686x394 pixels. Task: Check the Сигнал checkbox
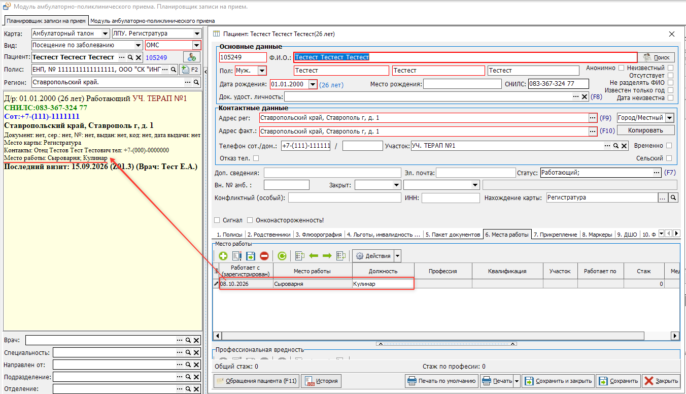[217, 220]
